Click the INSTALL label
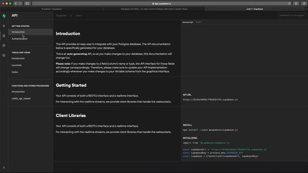The height and width of the screenshot is (173, 308). pos(187,125)
